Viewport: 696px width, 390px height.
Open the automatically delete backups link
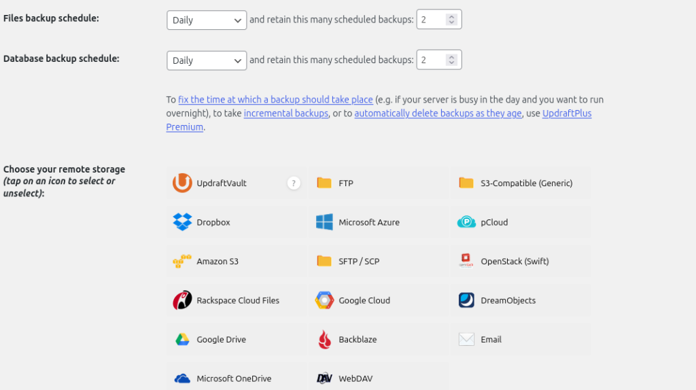click(438, 113)
